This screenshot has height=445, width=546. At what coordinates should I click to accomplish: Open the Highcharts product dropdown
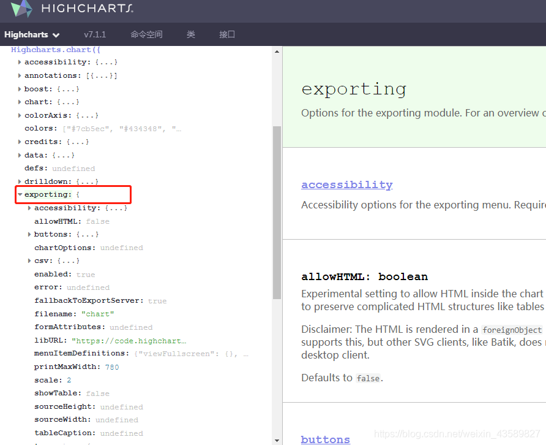coord(32,34)
